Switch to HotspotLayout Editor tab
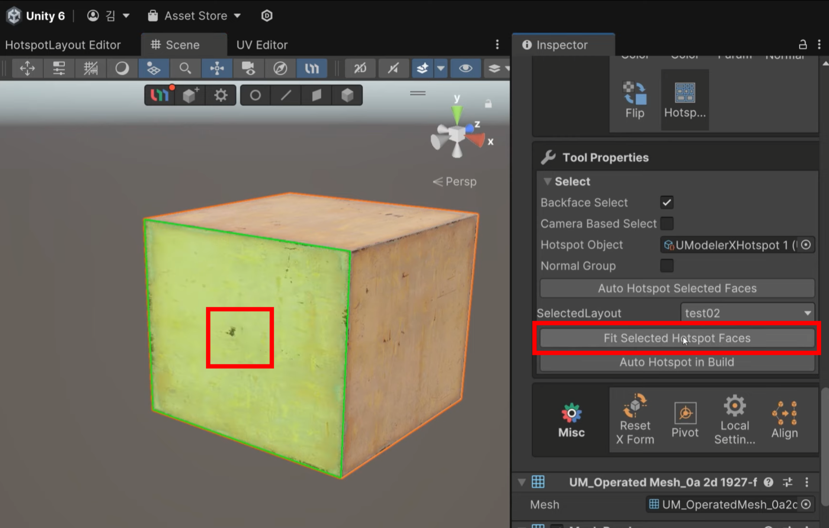 click(x=63, y=45)
